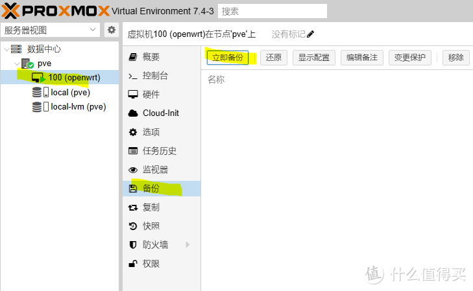The height and width of the screenshot is (291, 473).
Task: Click the list icon beside 任务历史
Action: pos(133,150)
